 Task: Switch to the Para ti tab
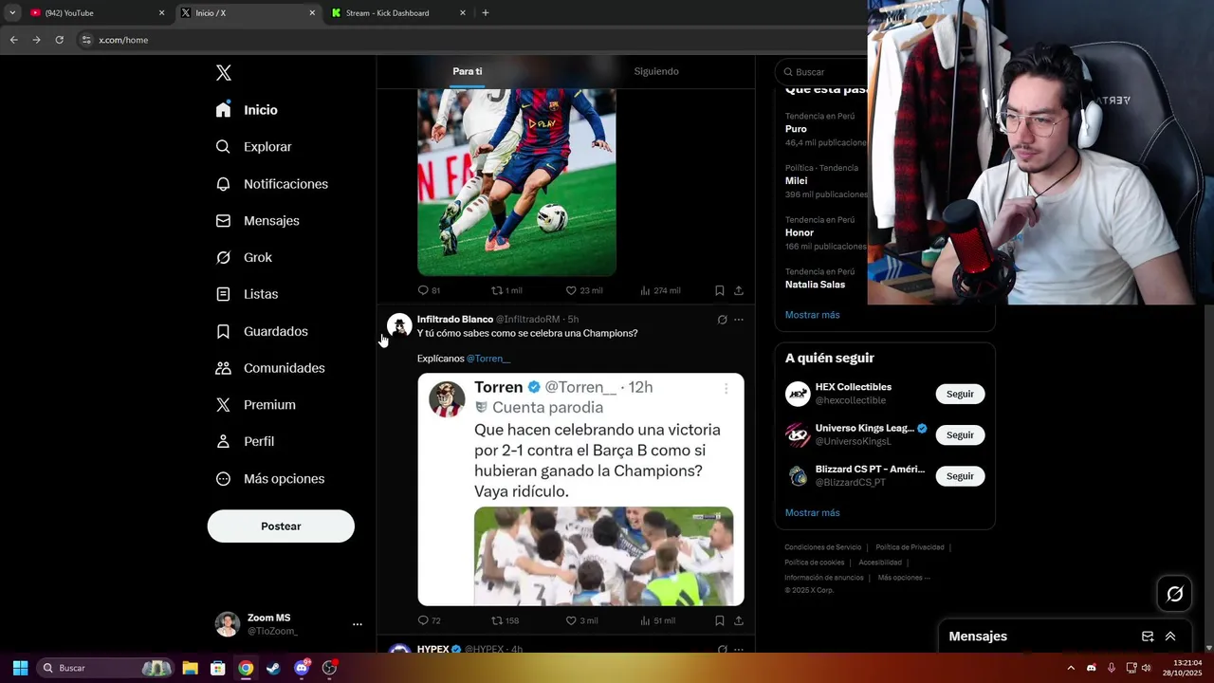click(467, 71)
